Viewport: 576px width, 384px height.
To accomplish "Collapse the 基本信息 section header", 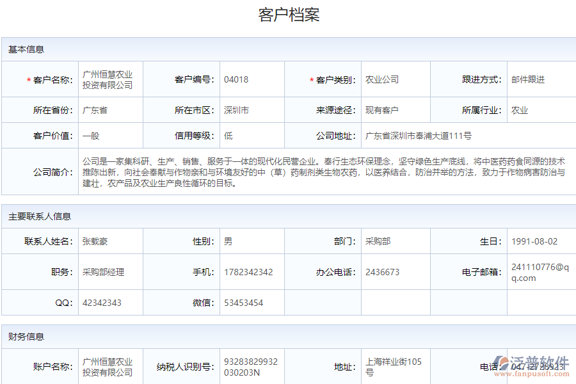I will 20,49.
